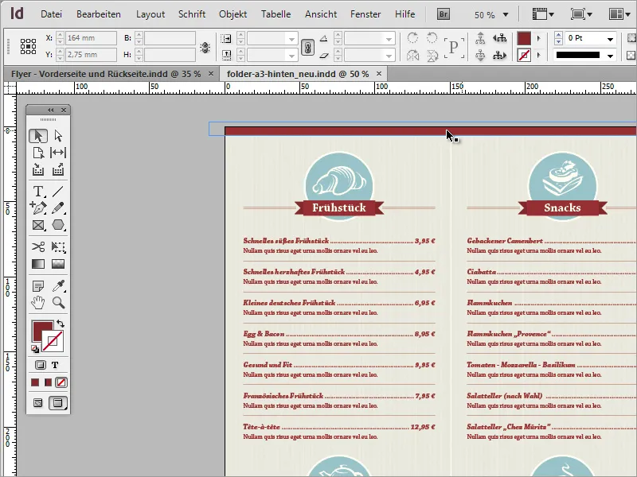Collapse the toolbox with double-arrow button
Image resolution: width=637 pixels, height=477 pixels.
tap(50, 110)
